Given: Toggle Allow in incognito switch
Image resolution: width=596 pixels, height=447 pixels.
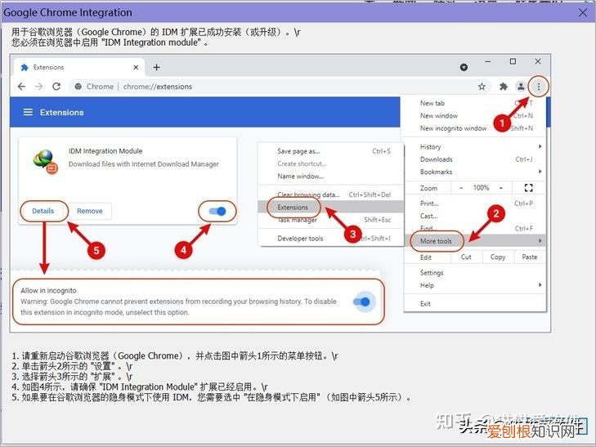Looking at the screenshot, I should click(361, 302).
